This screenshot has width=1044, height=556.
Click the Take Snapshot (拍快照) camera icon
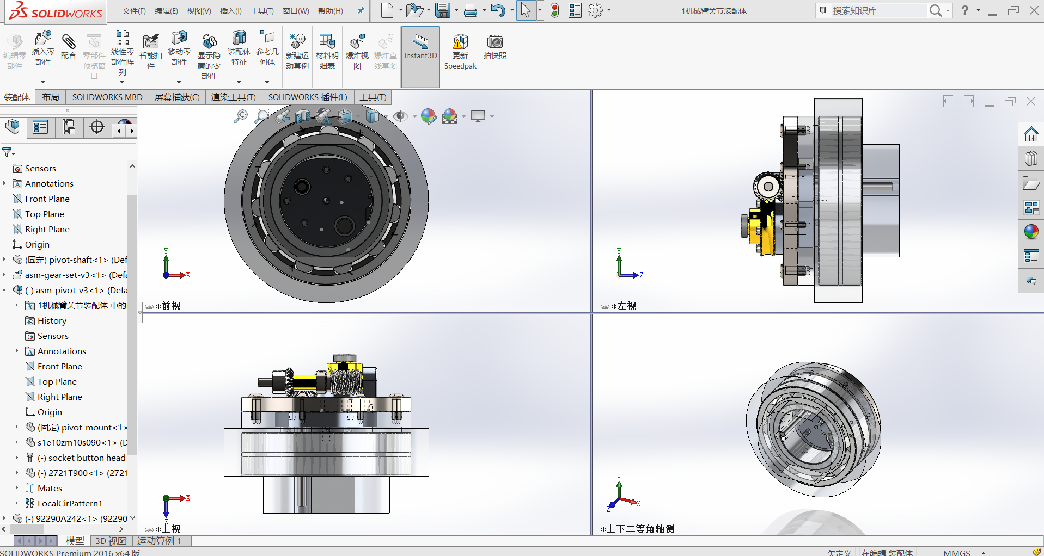point(495,41)
